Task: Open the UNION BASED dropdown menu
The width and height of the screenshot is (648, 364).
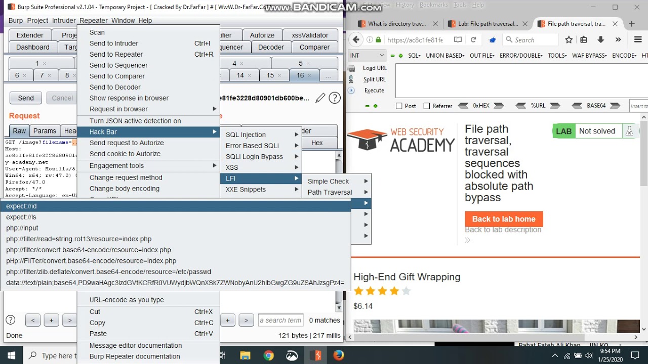Action: click(x=445, y=56)
